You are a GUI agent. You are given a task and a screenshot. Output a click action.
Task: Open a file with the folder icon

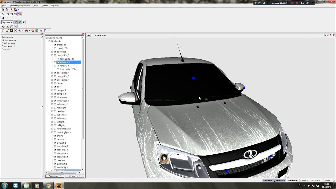[x=7, y=31]
